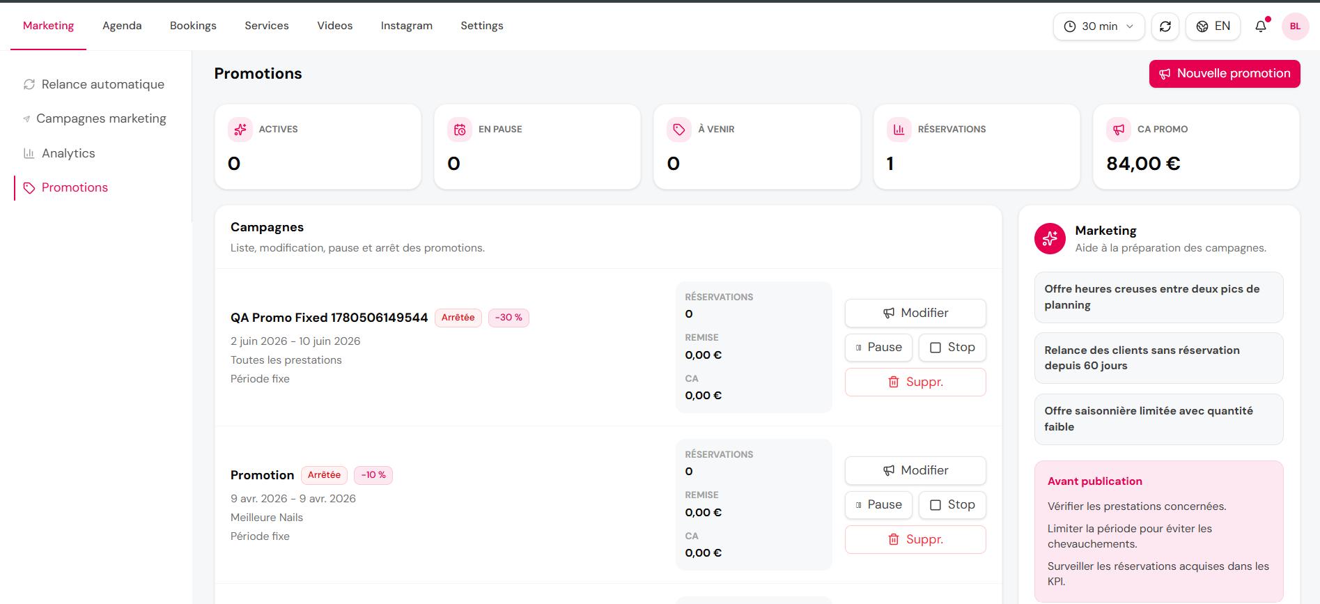Image resolution: width=1320 pixels, height=604 pixels.
Task: Create a new promotion with Nouvelle promotion
Action: click(x=1225, y=74)
